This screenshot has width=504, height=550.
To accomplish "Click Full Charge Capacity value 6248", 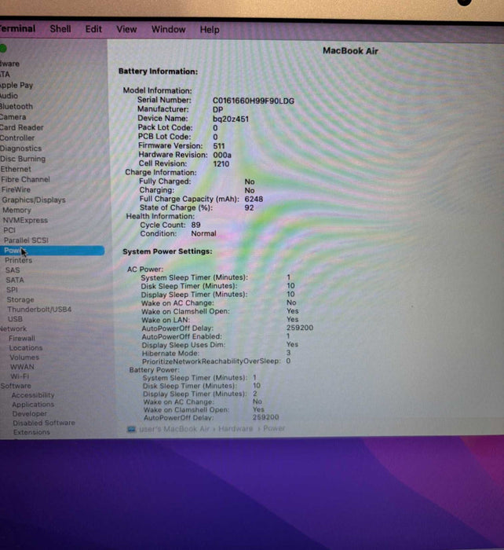I will coord(254,199).
